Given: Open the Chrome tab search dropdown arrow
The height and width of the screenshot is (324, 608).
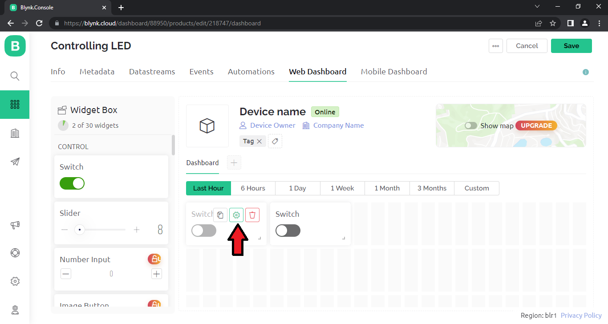Looking at the screenshot, I should (537, 7).
